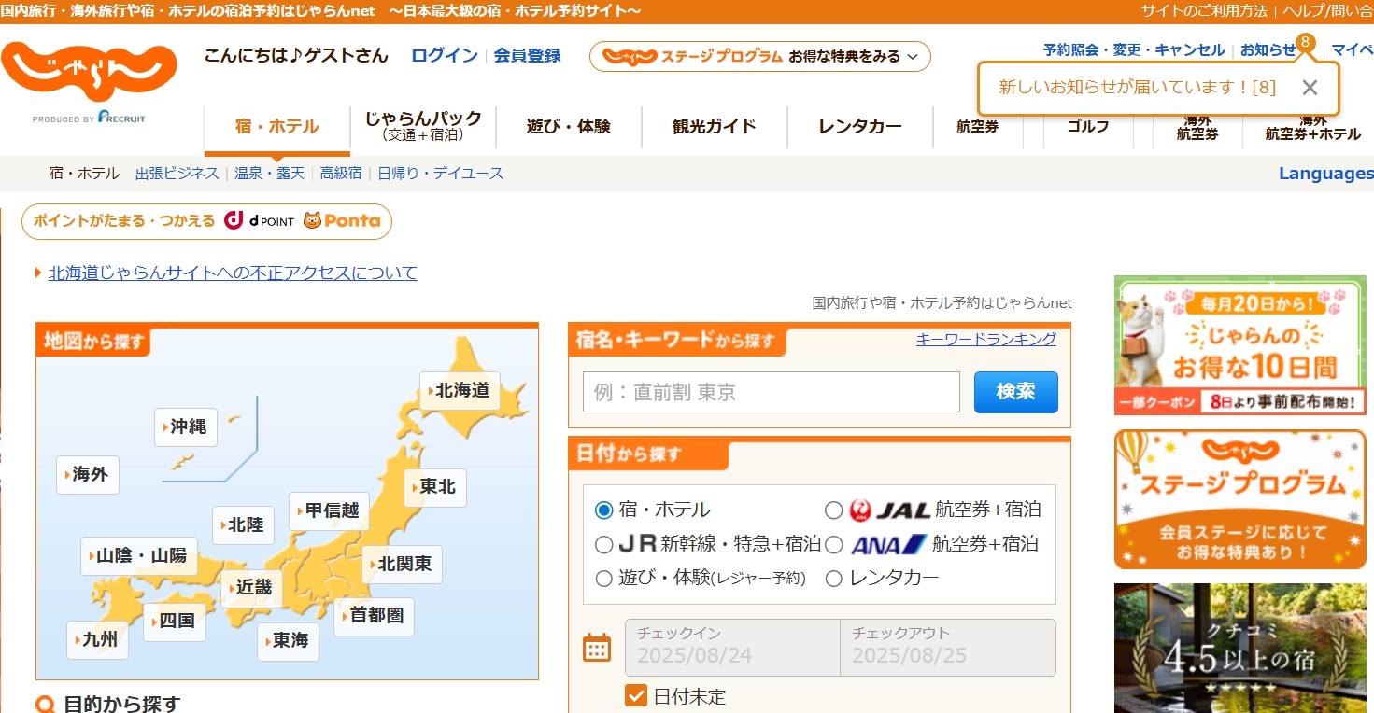Open the レンタカー navigation tab
This screenshot has width=1374, height=713.
pos(860,126)
